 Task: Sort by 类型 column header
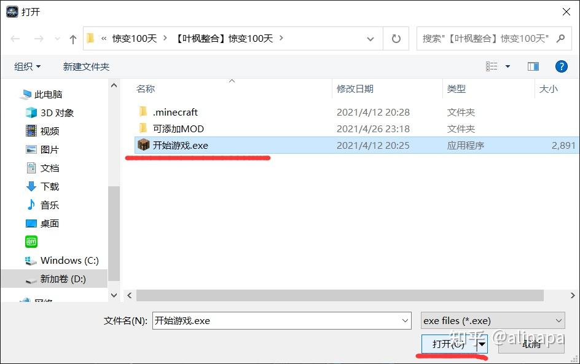pos(456,89)
